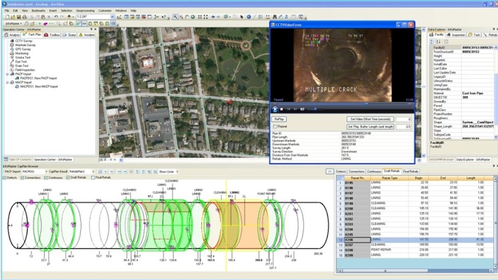Open the Add Data dropdown arrow
The image size is (498, 280).
73,17
